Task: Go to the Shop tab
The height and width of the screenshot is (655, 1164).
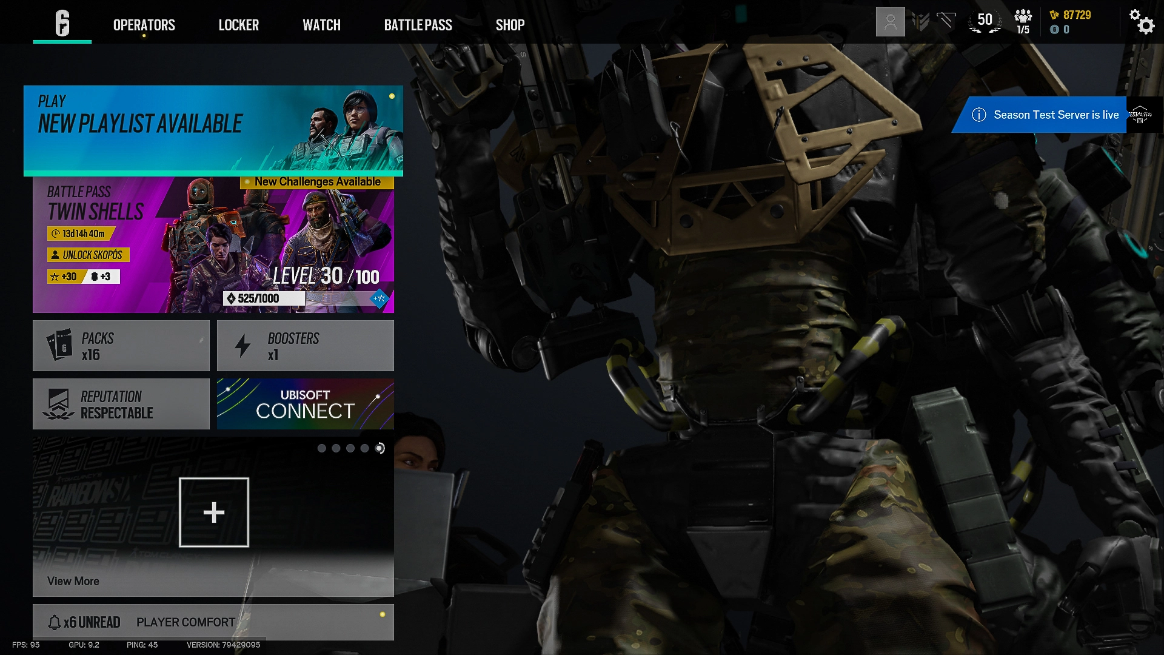Action: pos(510,25)
